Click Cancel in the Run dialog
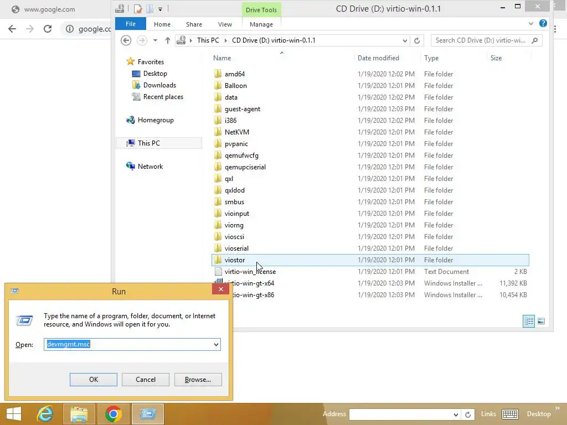The height and width of the screenshot is (425, 567). point(146,380)
